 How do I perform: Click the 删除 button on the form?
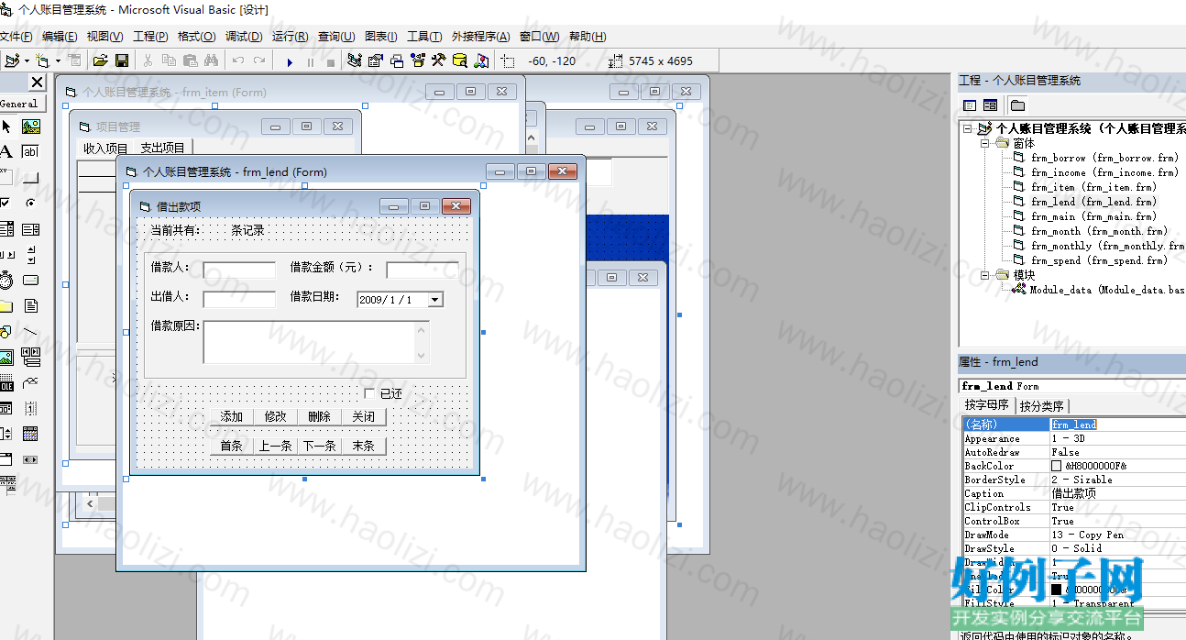(x=319, y=416)
